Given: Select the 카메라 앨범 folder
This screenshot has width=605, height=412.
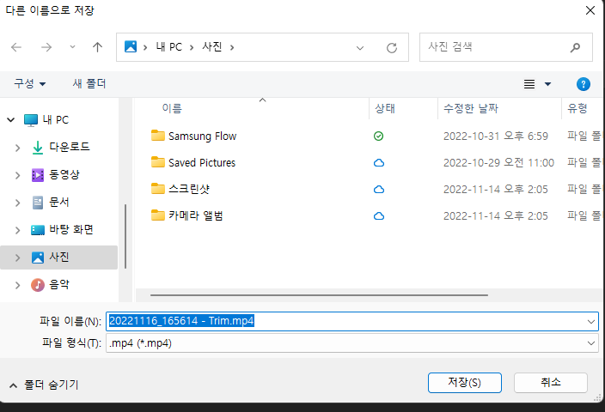Looking at the screenshot, I should 196,215.
